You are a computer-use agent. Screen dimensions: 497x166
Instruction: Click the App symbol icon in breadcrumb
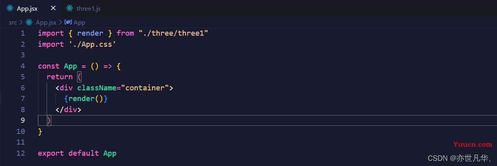coord(68,23)
